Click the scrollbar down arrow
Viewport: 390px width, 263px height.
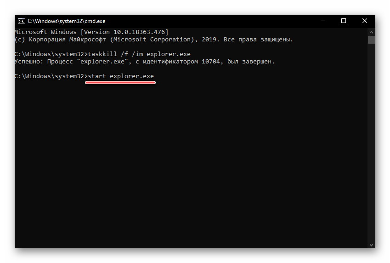[x=372, y=245]
